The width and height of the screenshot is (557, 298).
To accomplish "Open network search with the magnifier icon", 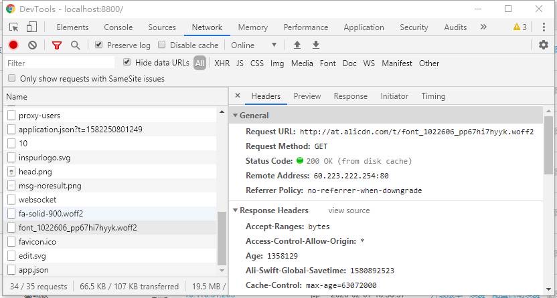I will (75, 45).
